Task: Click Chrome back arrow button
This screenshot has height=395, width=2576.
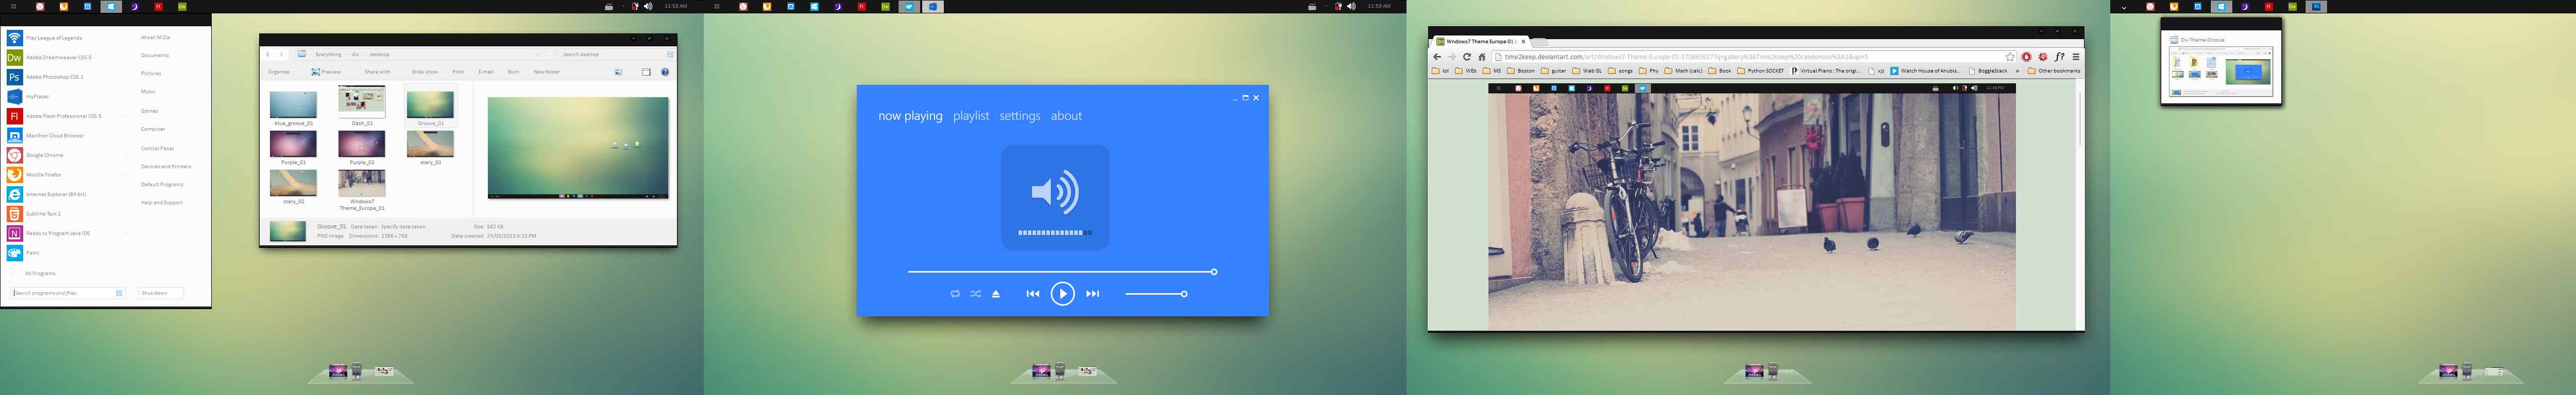Action: (x=1438, y=57)
